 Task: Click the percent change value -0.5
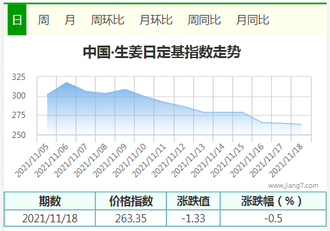coord(273,218)
